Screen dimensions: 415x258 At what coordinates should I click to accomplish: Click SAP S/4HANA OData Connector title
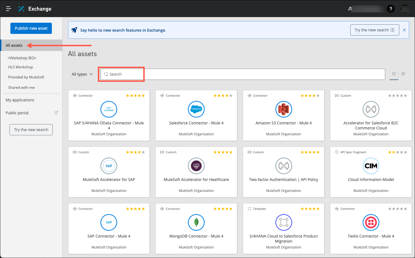click(109, 125)
